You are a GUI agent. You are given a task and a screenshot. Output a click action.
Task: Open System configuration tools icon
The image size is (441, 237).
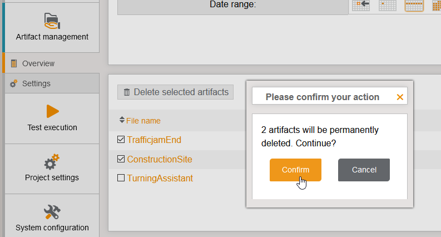click(52, 212)
